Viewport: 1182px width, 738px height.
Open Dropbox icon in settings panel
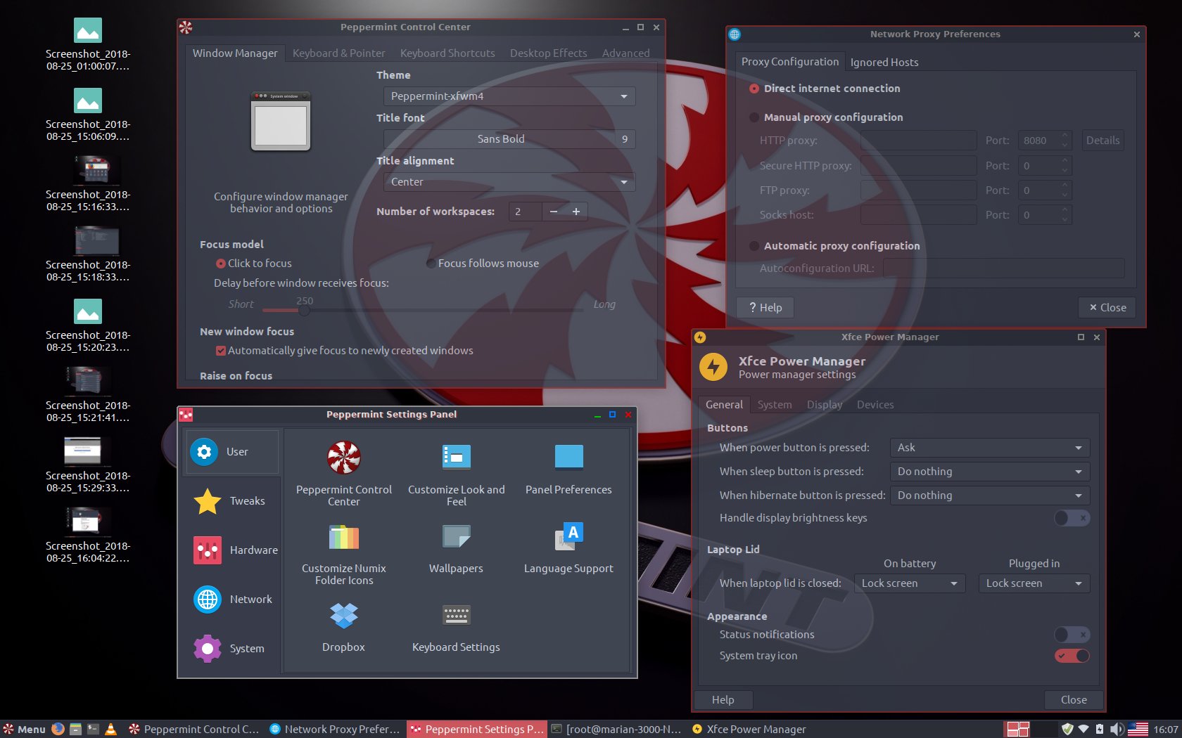click(343, 616)
